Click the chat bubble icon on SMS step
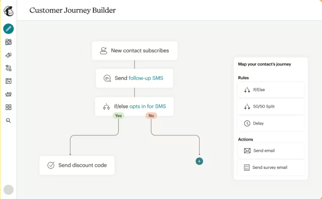The height and width of the screenshot is (199, 322). 107,78
